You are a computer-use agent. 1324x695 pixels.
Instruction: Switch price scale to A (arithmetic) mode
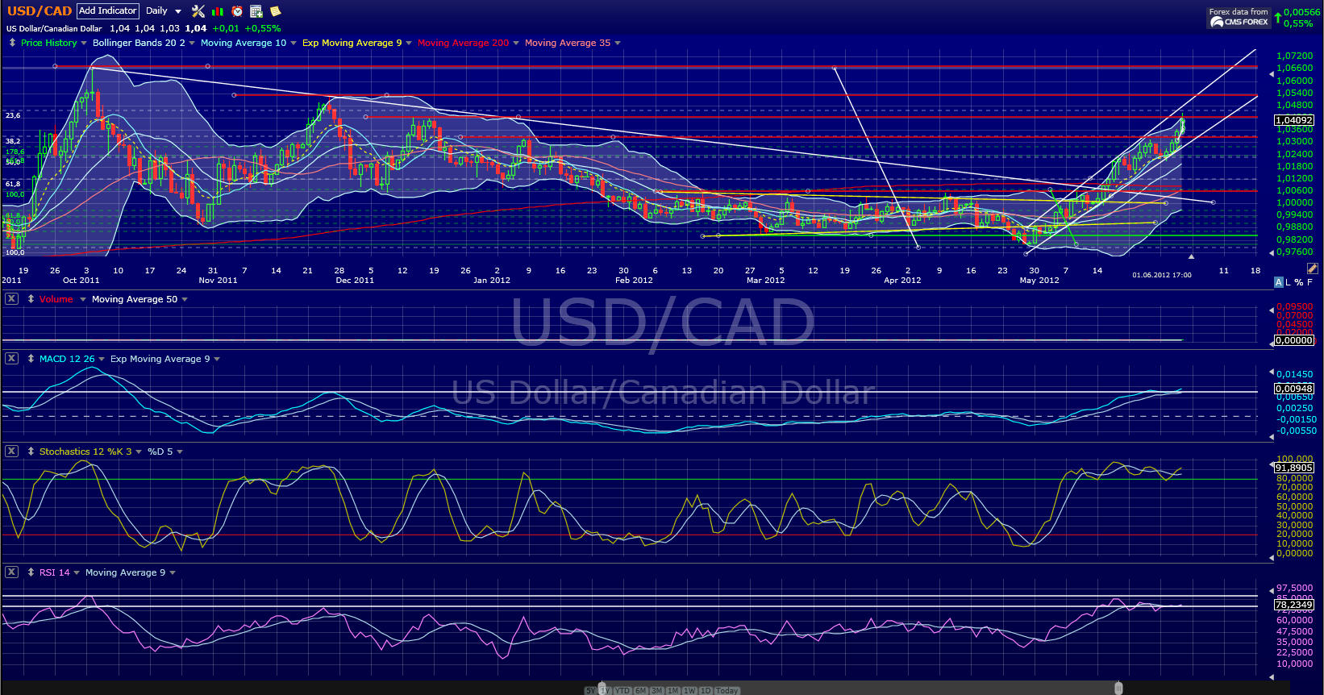(1279, 282)
